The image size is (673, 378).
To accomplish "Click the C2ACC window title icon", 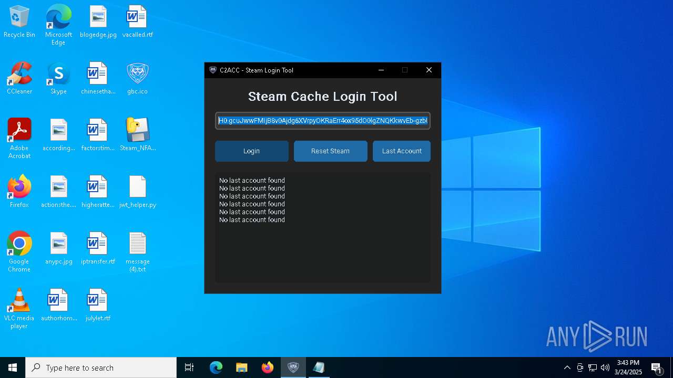I will (213, 70).
